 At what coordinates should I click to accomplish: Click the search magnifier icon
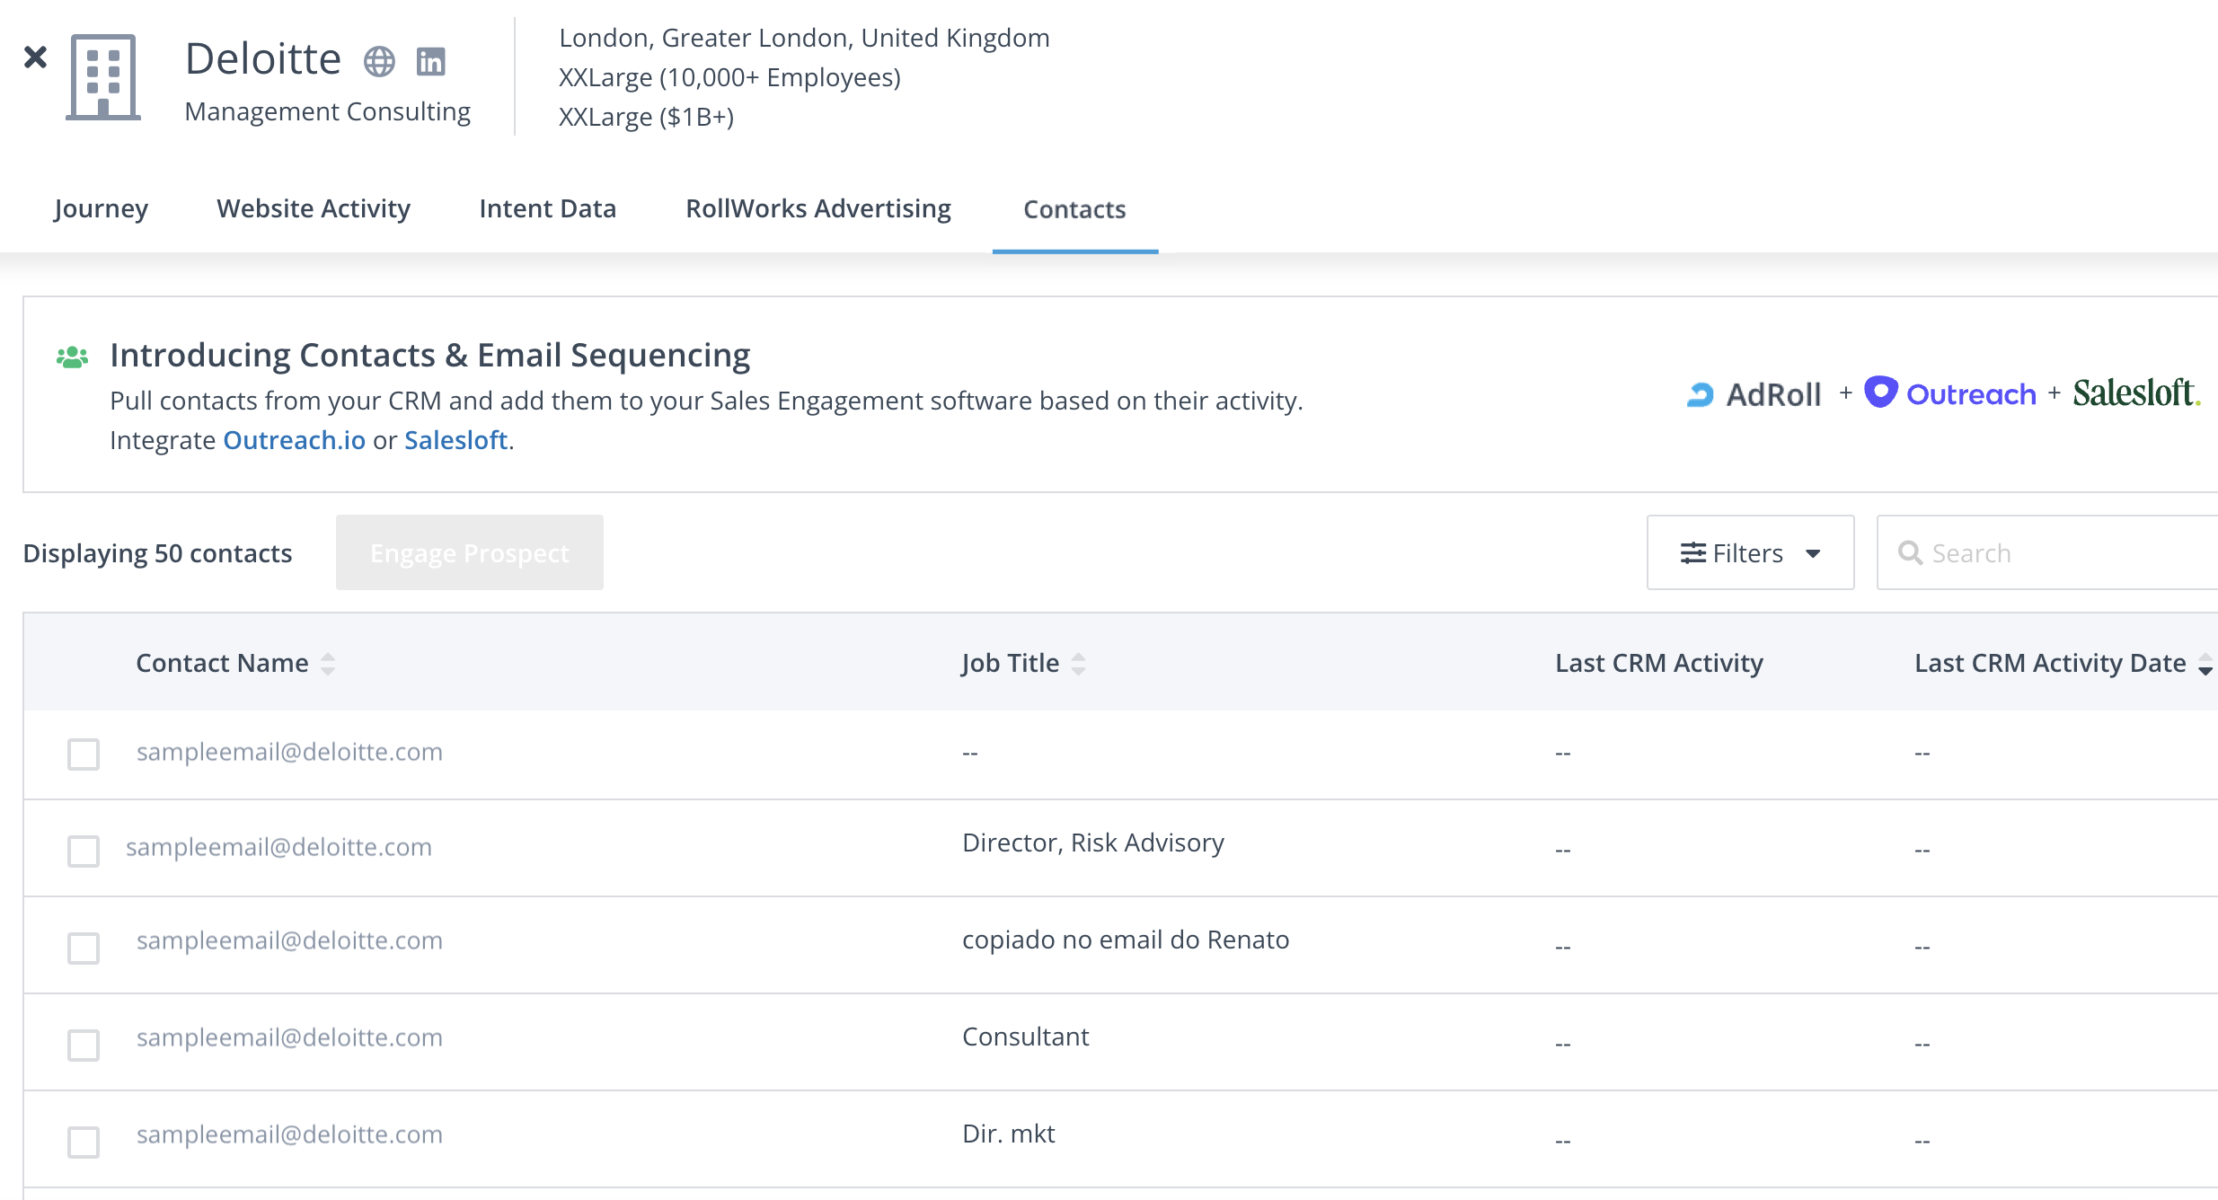[1910, 553]
